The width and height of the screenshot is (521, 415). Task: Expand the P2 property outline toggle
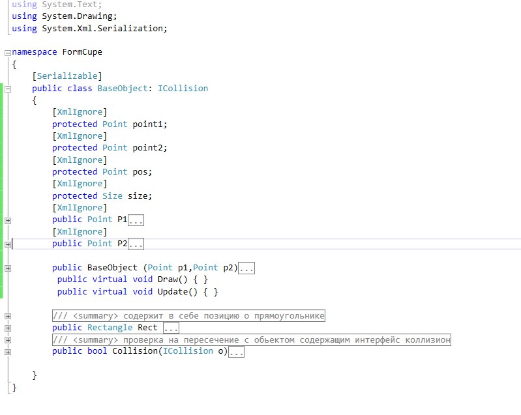click(x=8, y=244)
